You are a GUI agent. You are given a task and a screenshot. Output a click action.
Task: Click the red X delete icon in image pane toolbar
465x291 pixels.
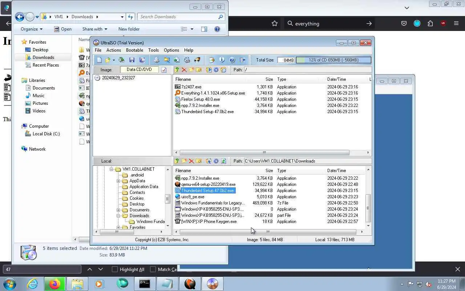[184, 69]
